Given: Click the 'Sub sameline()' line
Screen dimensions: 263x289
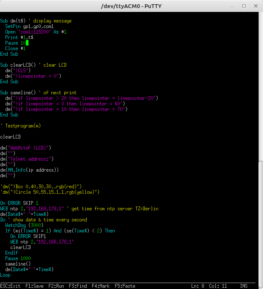Looking at the screenshot, I should point(38,93).
